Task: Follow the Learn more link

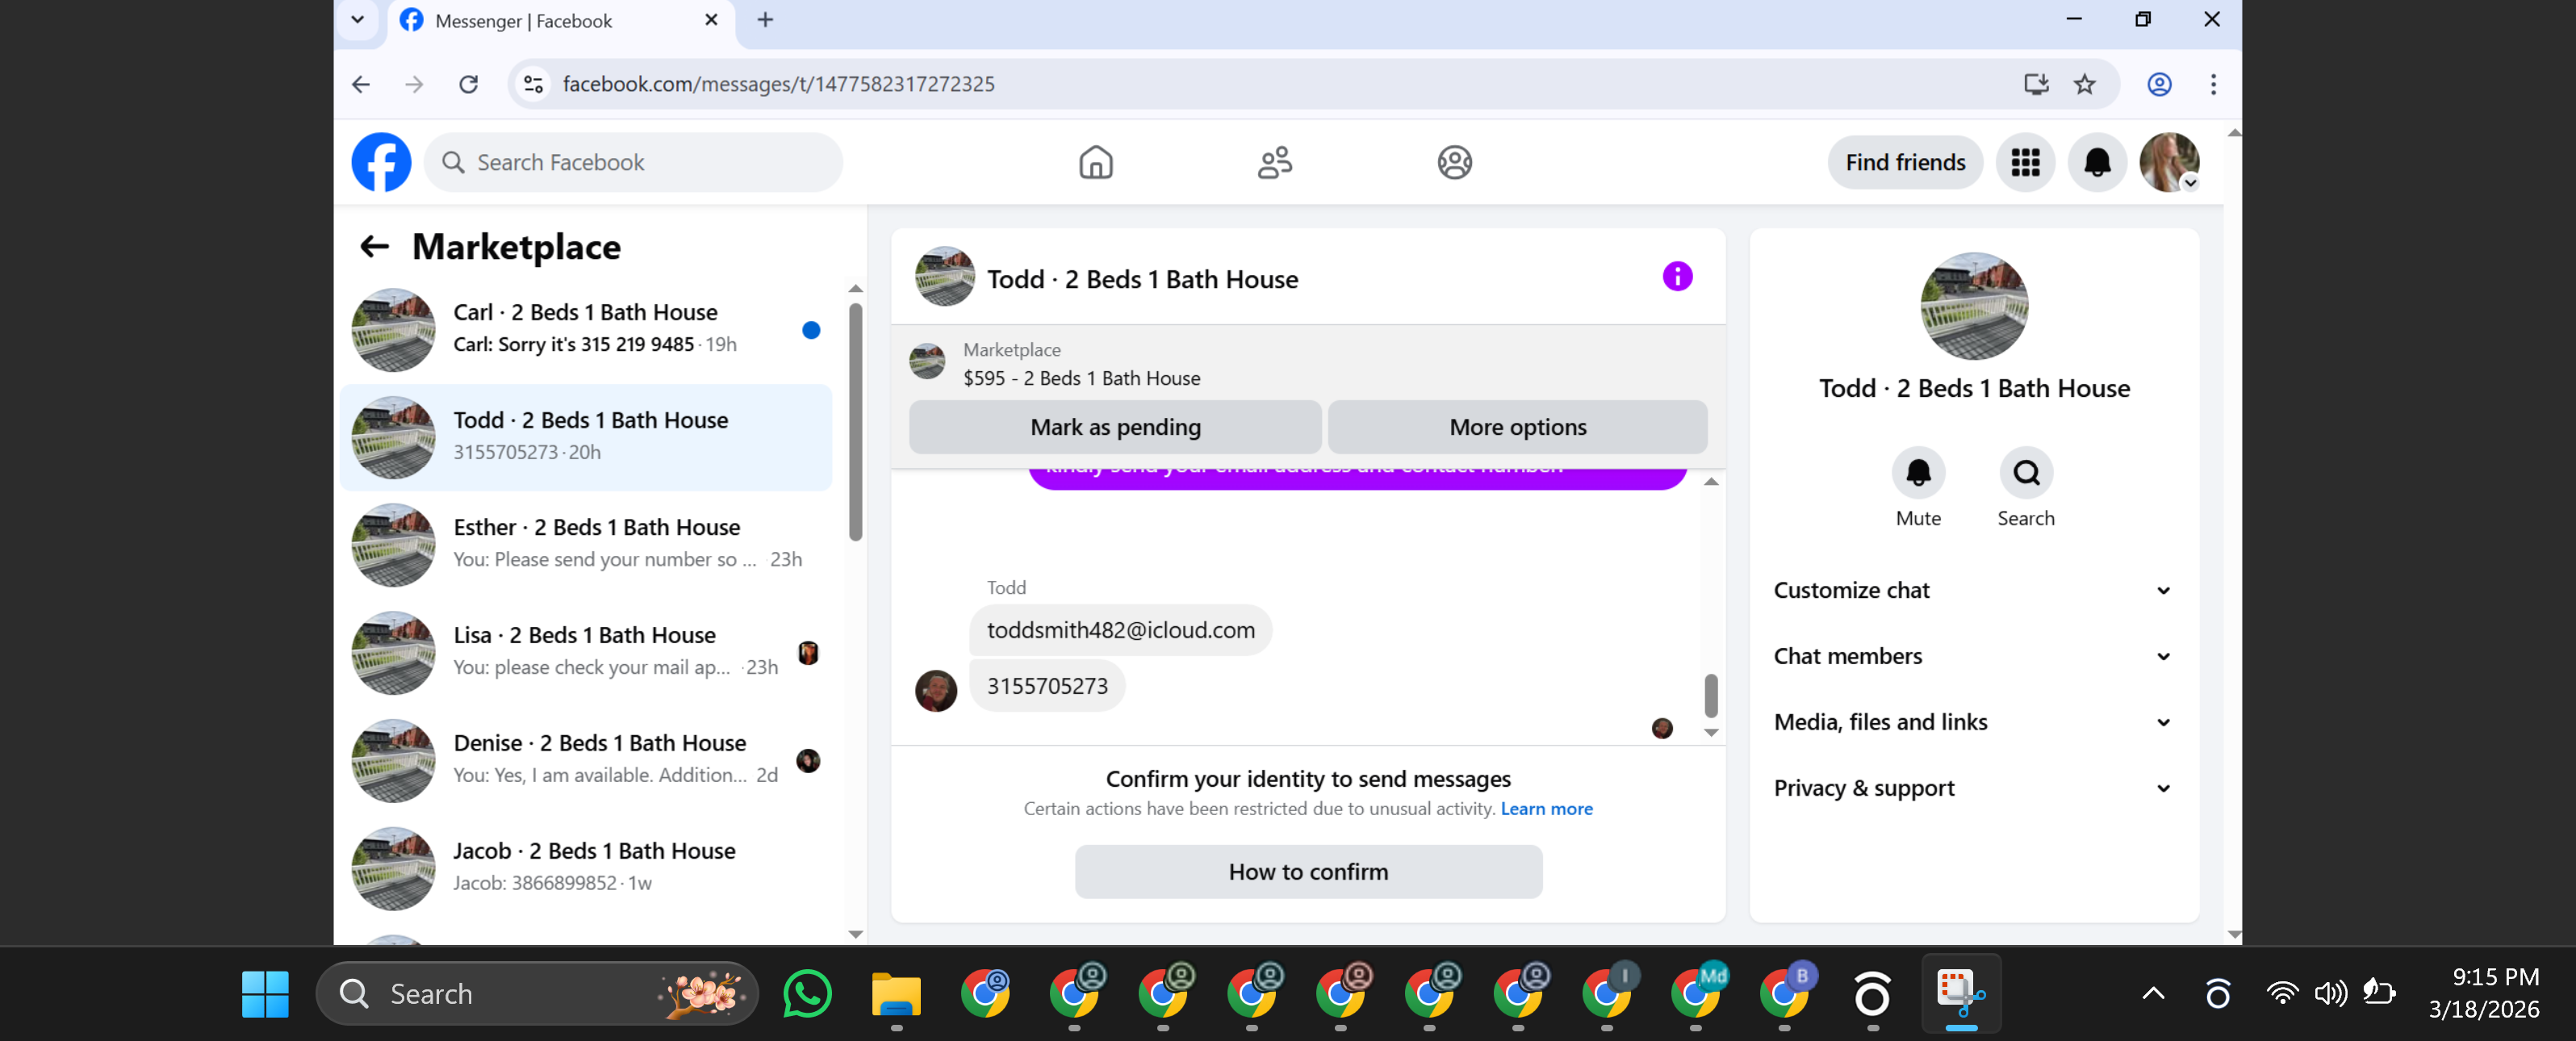Action: tap(1546, 809)
